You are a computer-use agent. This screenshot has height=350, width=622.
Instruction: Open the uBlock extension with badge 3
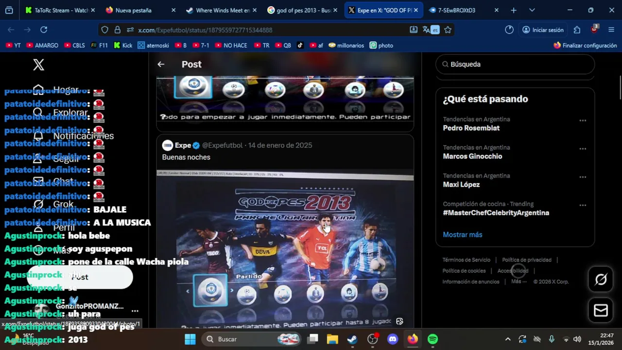594,29
